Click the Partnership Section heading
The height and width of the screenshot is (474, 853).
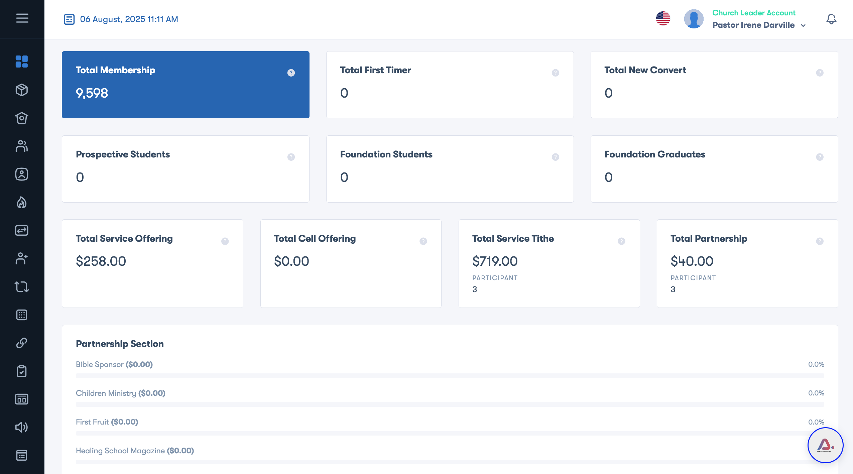(x=120, y=344)
